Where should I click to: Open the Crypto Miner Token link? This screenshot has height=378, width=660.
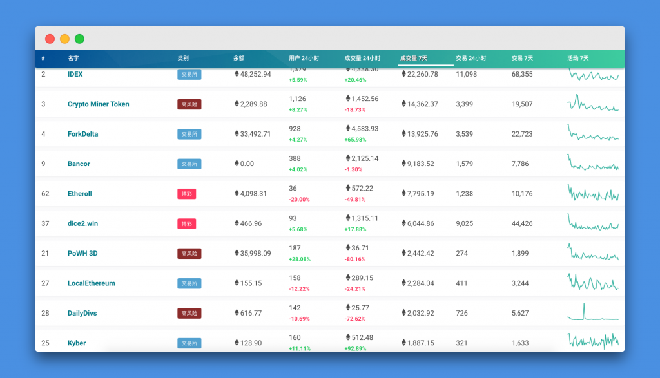point(99,104)
